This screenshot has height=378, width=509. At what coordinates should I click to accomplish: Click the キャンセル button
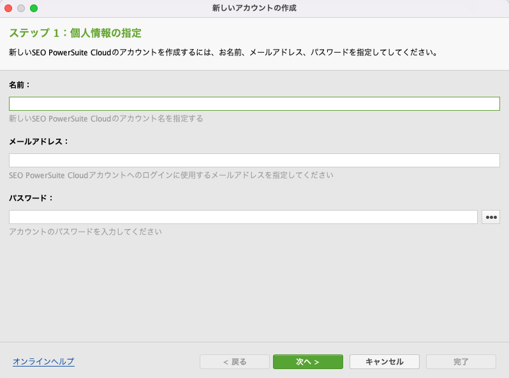[x=385, y=361]
